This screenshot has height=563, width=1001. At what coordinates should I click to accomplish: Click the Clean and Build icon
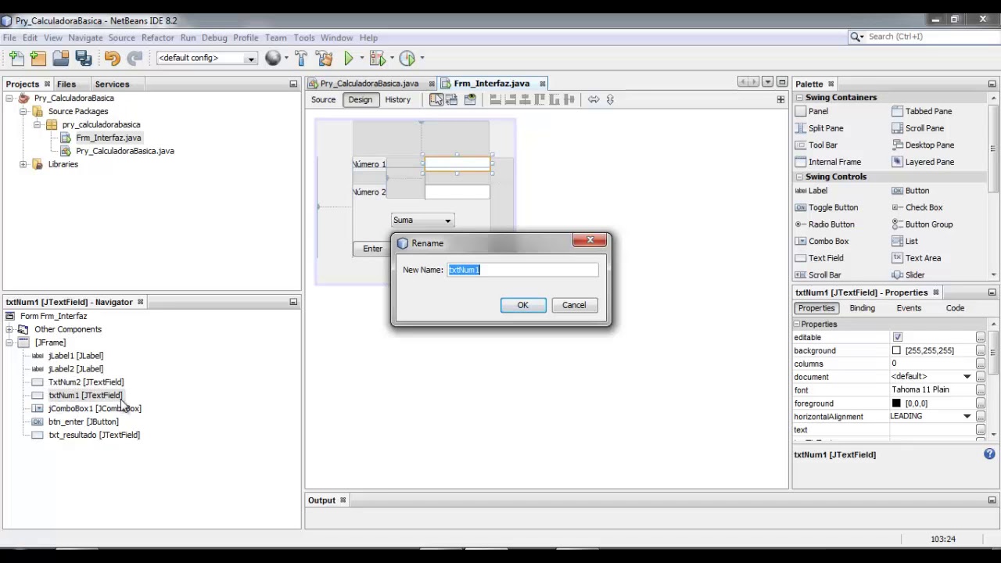pos(324,58)
